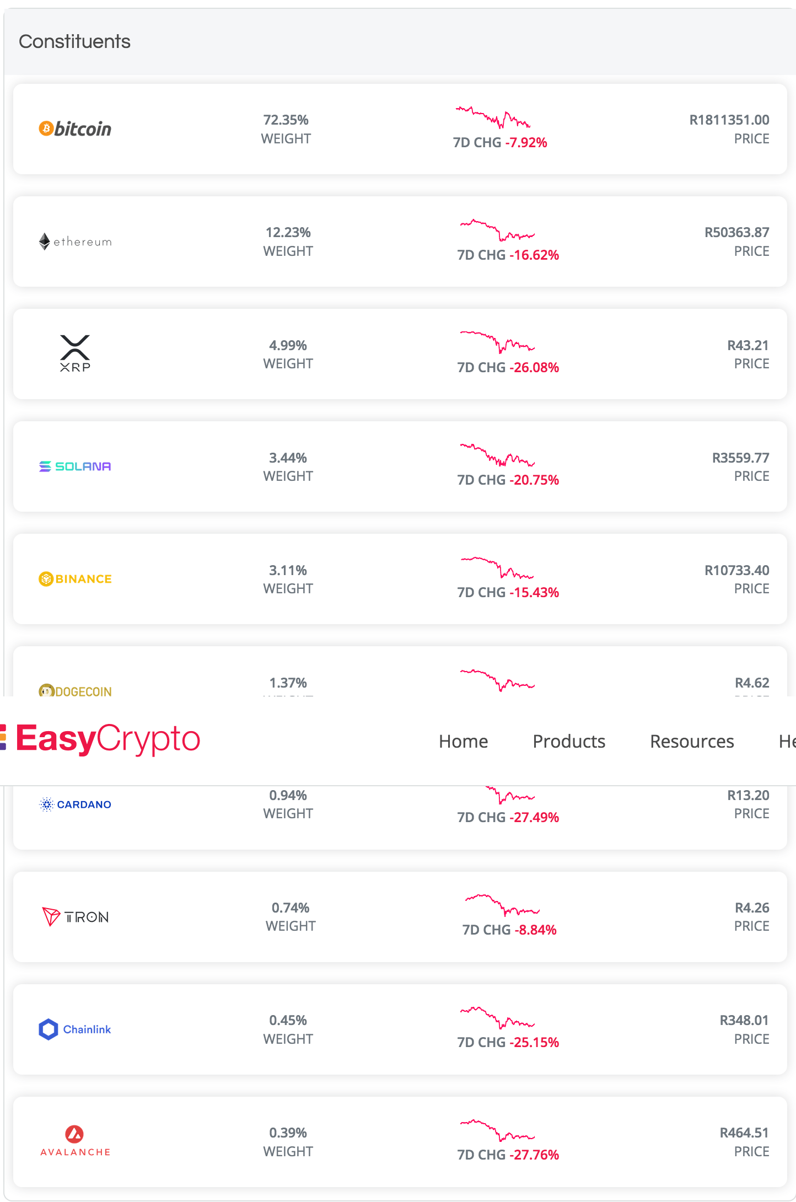Select the XRP logo

[x=75, y=353]
